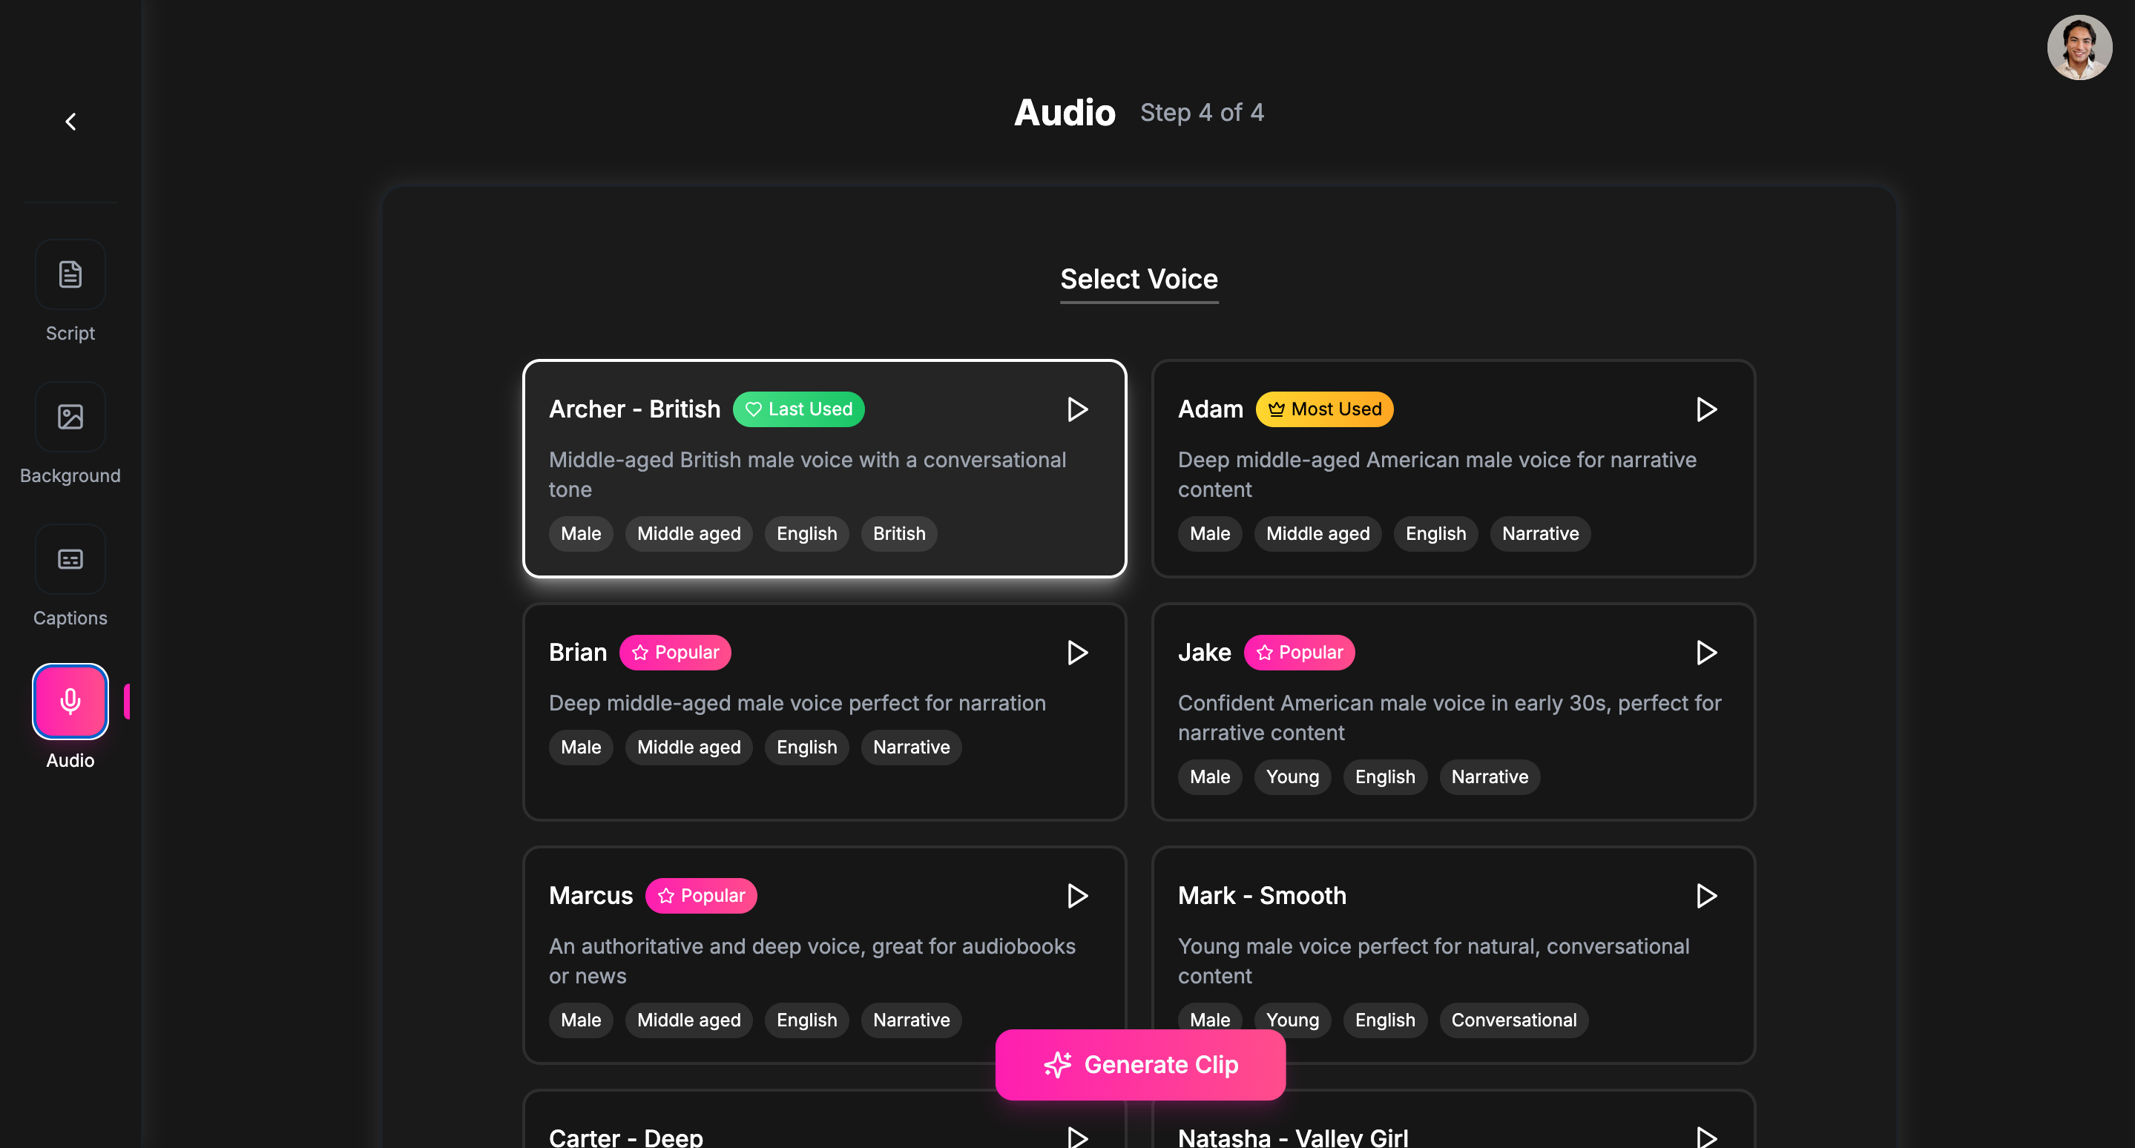This screenshot has width=2135, height=1148.
Task: Click the Young tag on Mark - Smooth card
Action: click(1292, 1020)
